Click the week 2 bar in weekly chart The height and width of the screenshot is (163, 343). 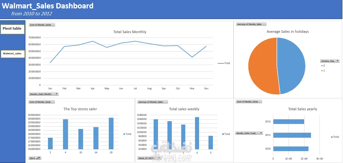tap(170, 135)
